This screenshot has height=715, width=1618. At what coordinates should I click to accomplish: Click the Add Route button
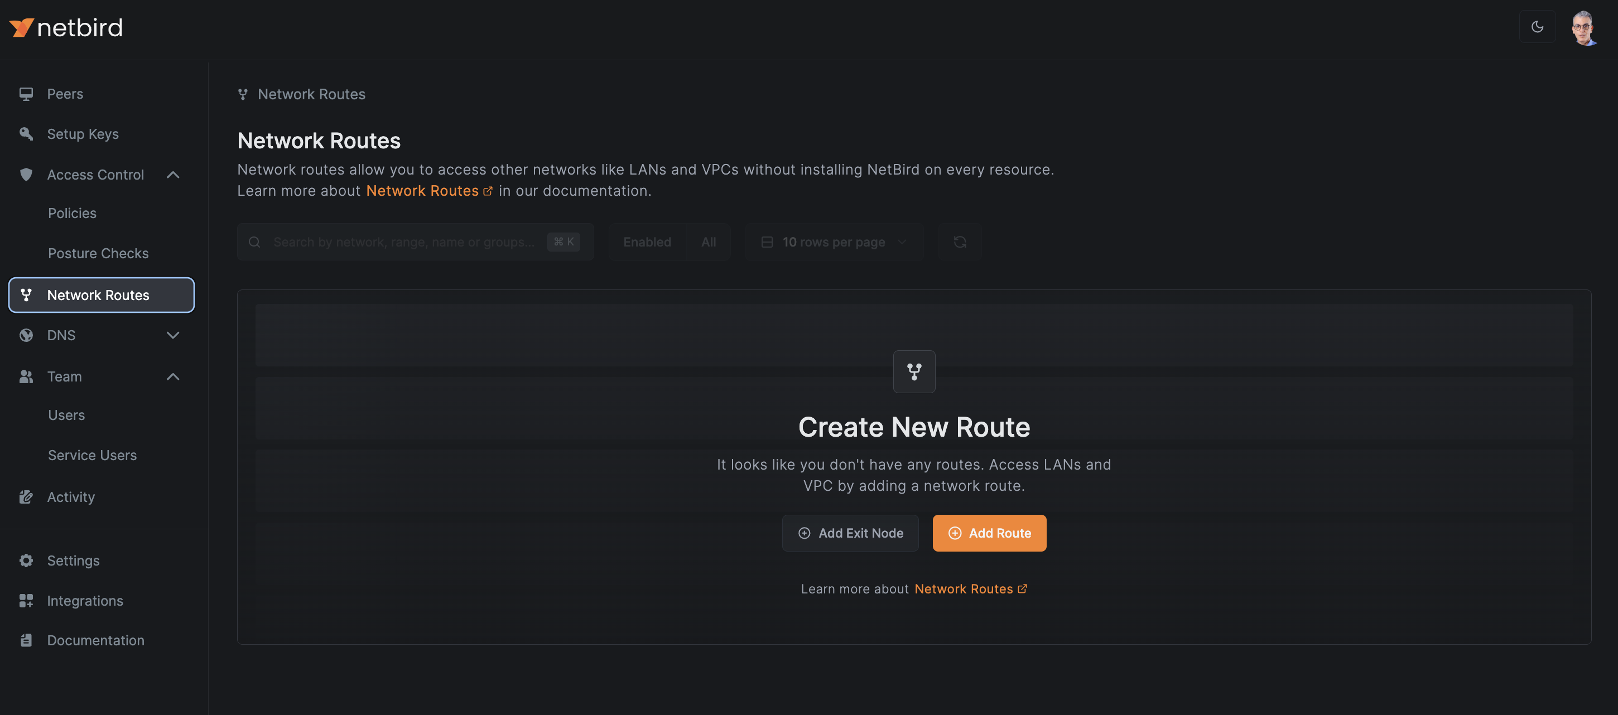point(989,532)
